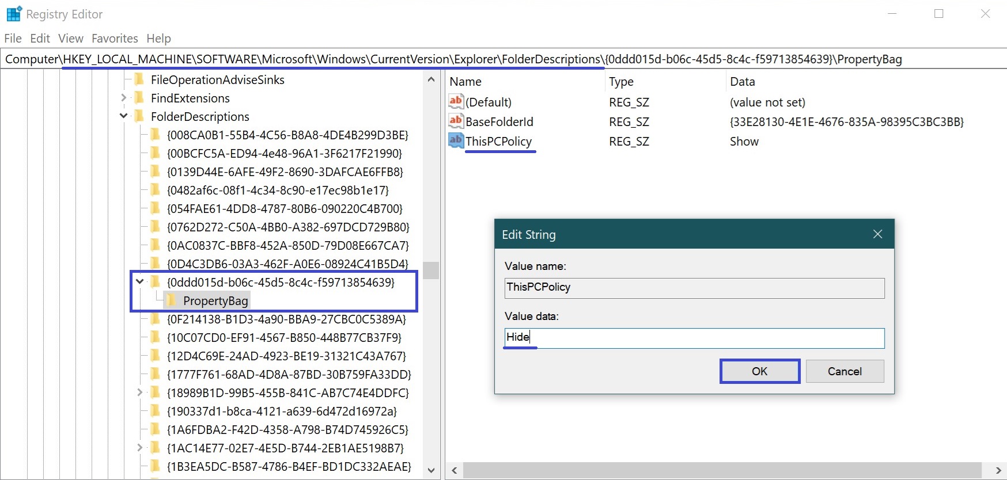1007x480 pixels.
Task: Click folder icon for {008CA0B1-55B4-4C56-B8A8-4DE4B299D3BE}
Action: click(155, 135)
